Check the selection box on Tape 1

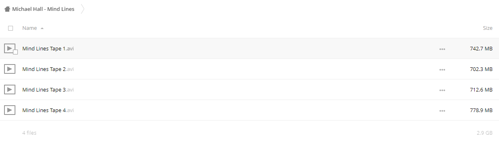pos(15,52)
